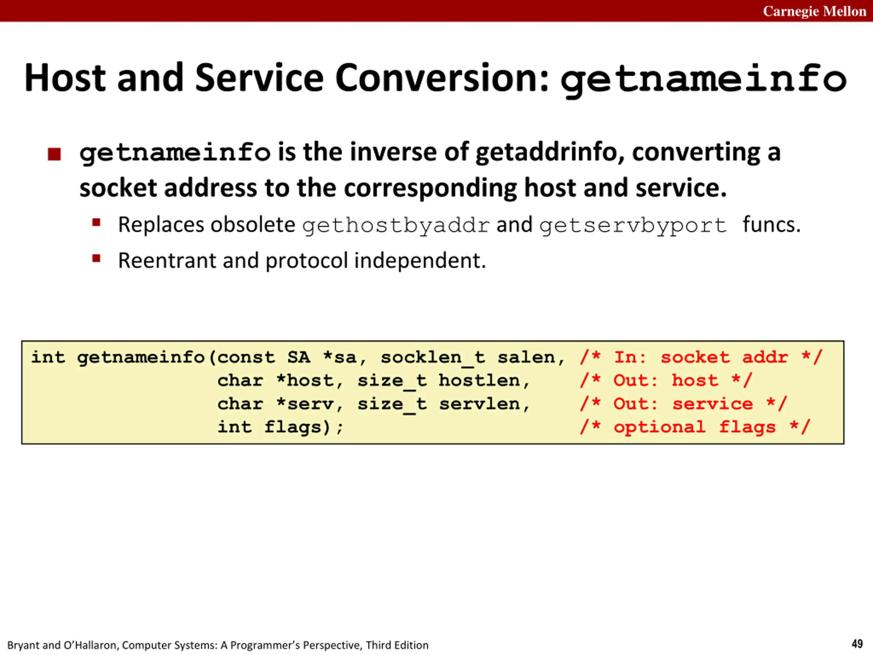Click the 'Carnegie Mellon' header text
The image size is (873, 655).
click(x=814, y=12)
